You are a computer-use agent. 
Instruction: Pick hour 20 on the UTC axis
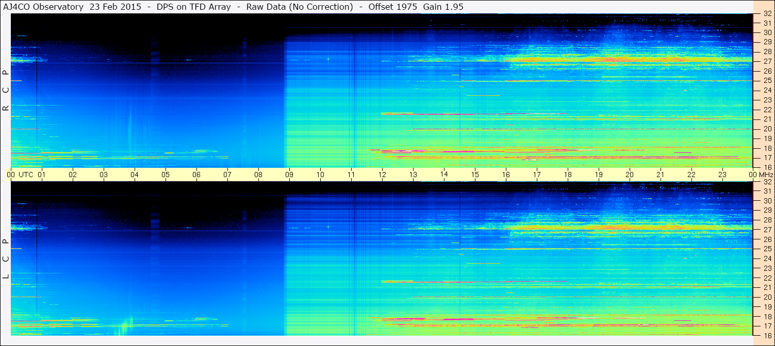tap(630, 175)
